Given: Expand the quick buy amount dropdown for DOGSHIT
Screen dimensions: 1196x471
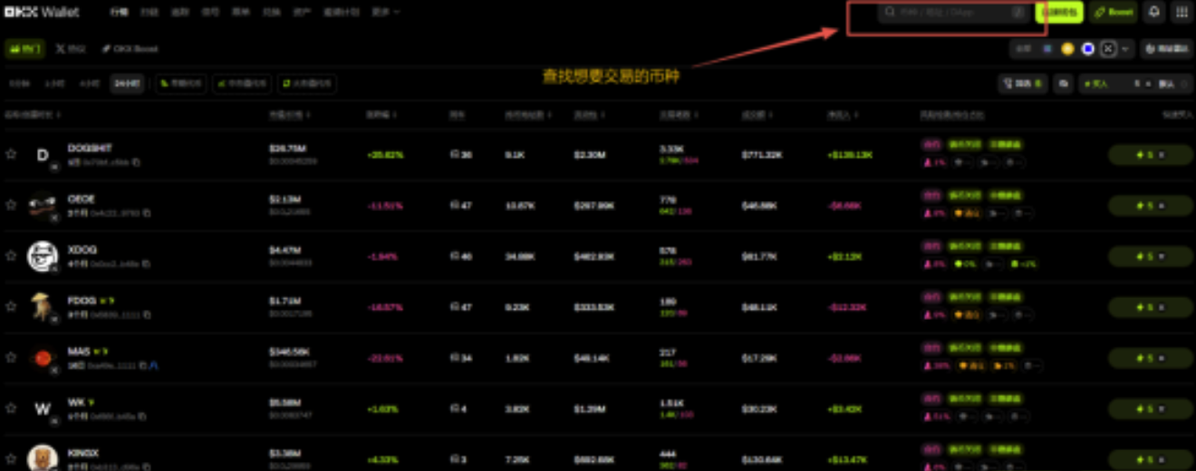Looking at the screenshot, I should (x=1161, y=155).
